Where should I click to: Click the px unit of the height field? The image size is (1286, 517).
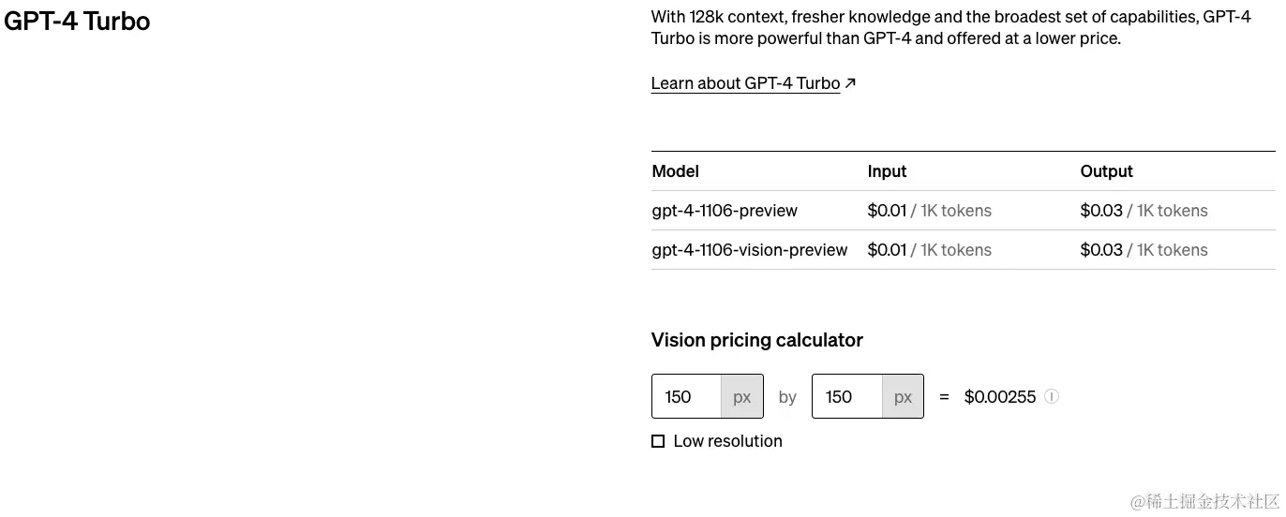coord(903,396)
